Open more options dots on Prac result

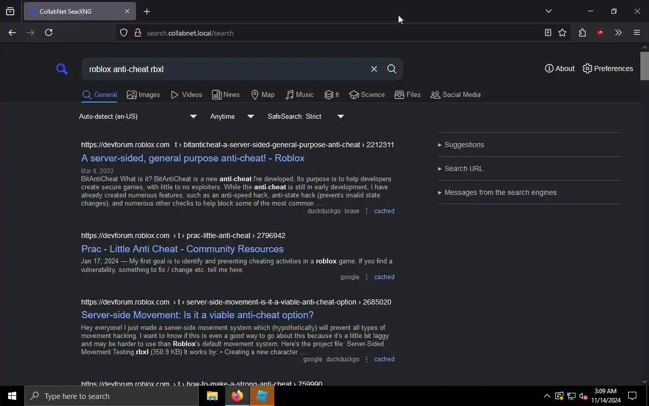coord(367,277)
